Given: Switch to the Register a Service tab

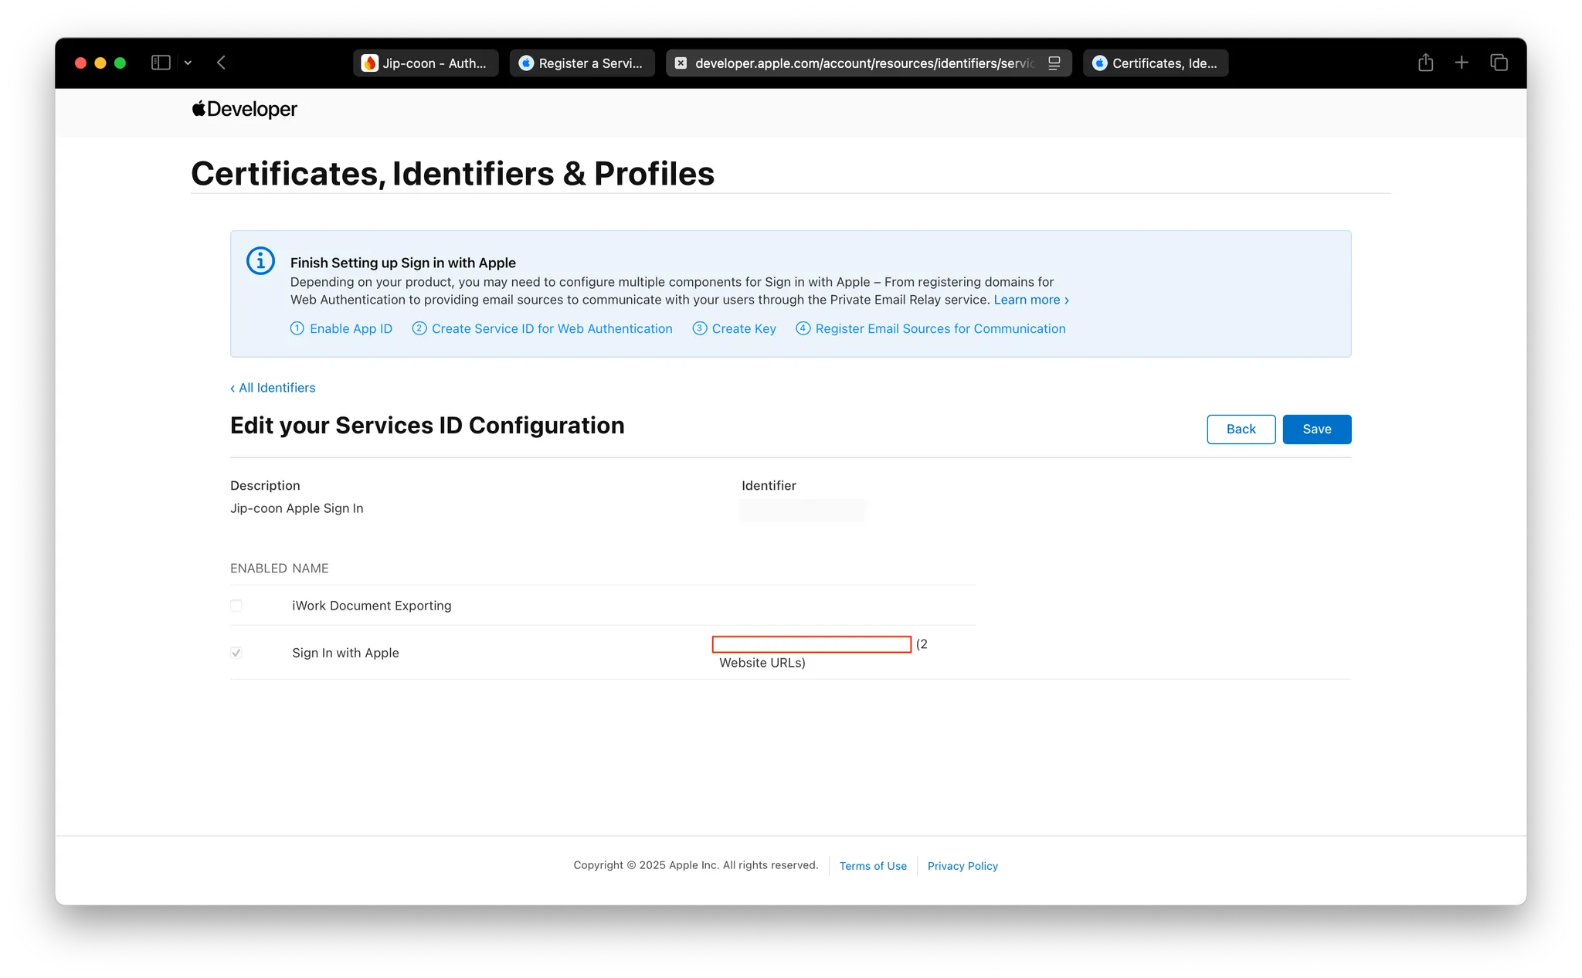Looking at the screenshot, I should click(582, 63).
